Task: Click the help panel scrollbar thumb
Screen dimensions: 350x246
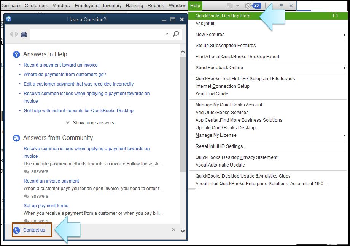Action: tap(183, 114)
